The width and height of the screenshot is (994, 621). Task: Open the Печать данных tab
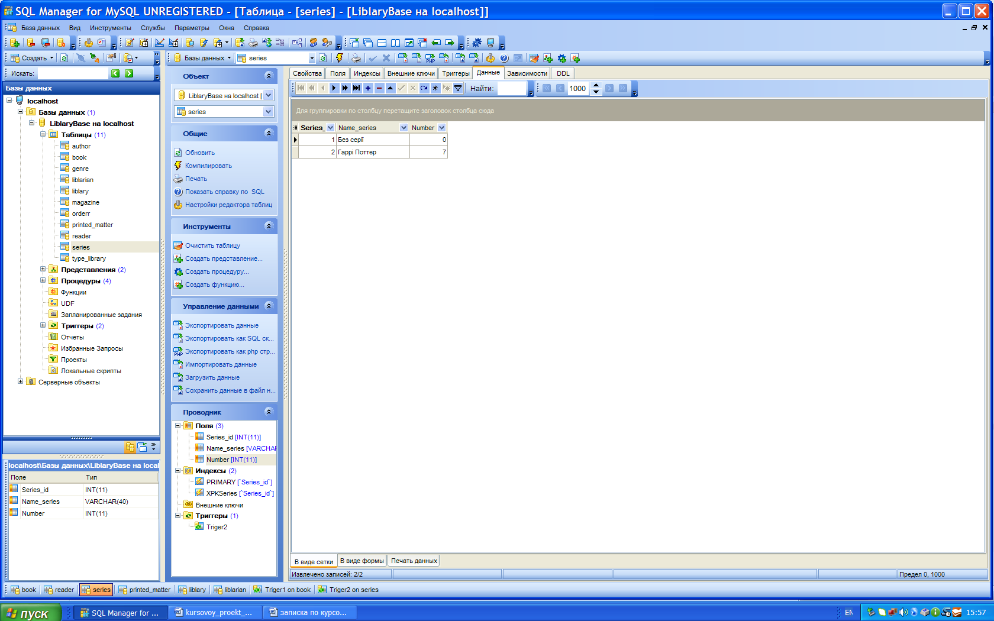click(414, 561)
